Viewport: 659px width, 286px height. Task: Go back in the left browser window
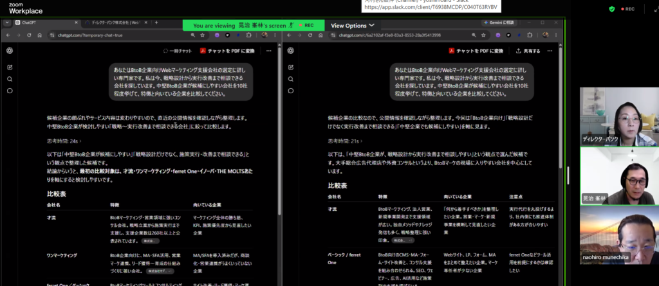8,35
